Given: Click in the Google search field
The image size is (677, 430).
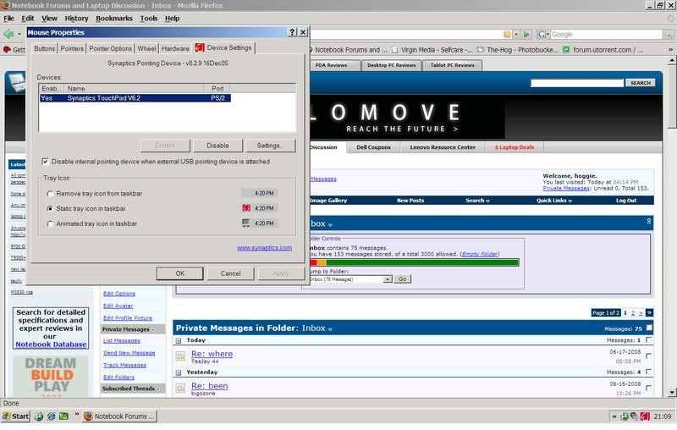Looking at the screenshot, I should coord(606,34).
